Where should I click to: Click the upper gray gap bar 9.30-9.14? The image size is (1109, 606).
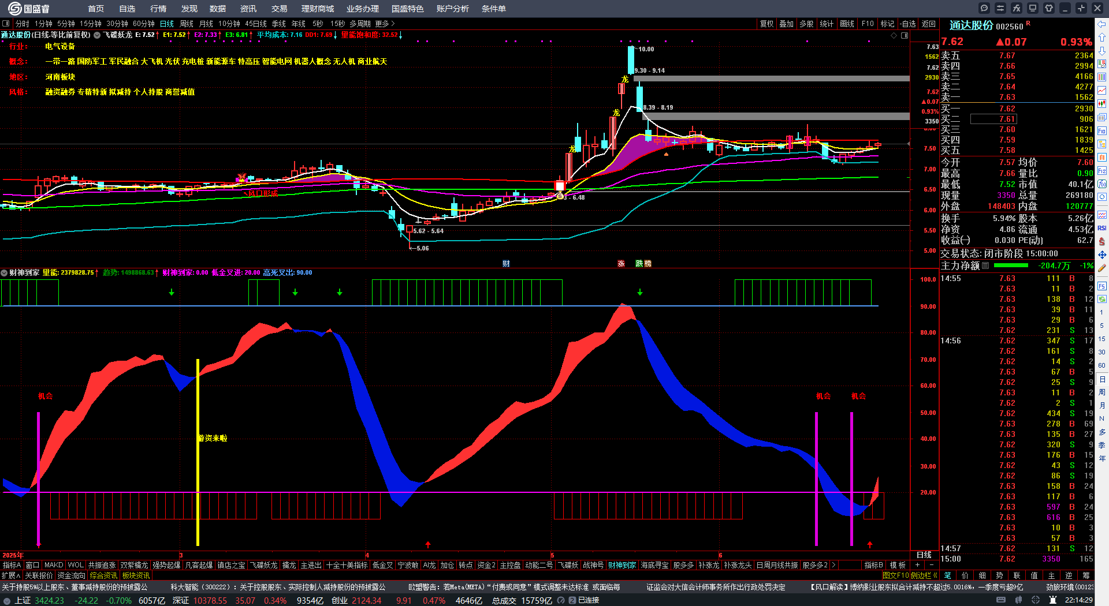point(772,78)
